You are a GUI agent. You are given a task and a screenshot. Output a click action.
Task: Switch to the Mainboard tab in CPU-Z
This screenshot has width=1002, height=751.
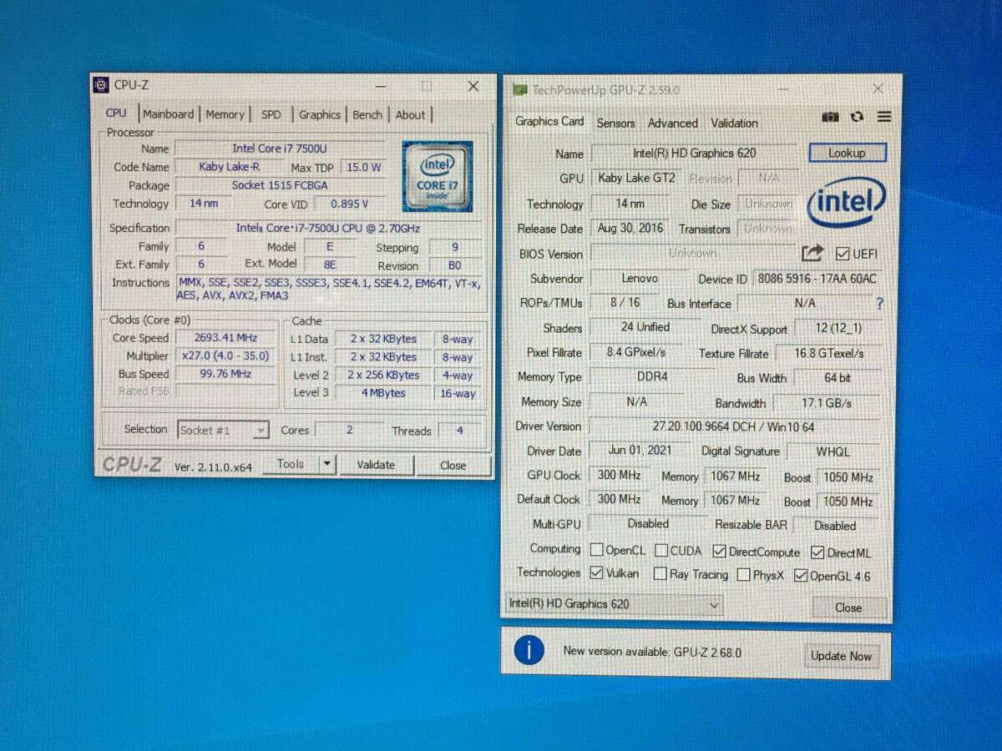pos(168,114)
